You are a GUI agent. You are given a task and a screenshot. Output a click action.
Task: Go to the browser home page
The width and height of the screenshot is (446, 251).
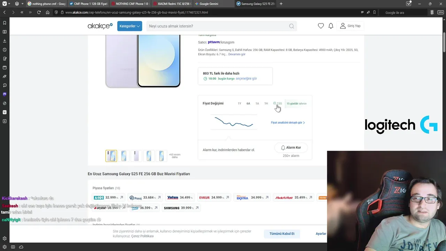(48, 12)
